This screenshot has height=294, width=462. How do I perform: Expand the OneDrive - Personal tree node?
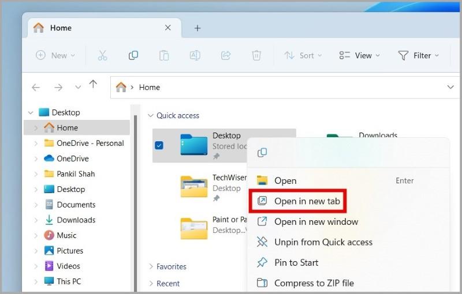36,143
